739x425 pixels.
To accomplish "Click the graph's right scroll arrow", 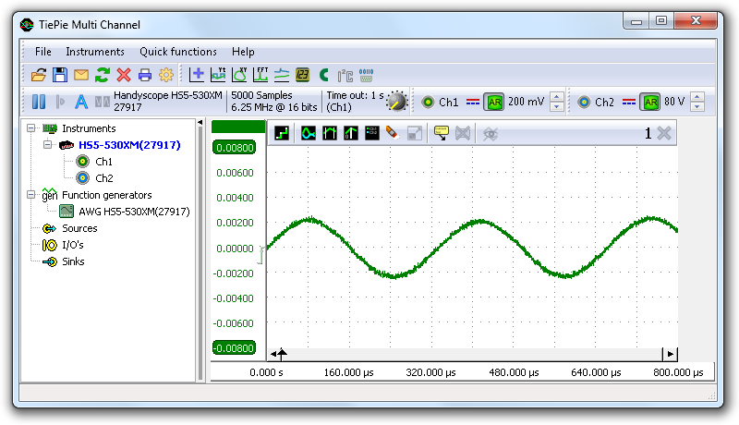I will click(671, 354).
